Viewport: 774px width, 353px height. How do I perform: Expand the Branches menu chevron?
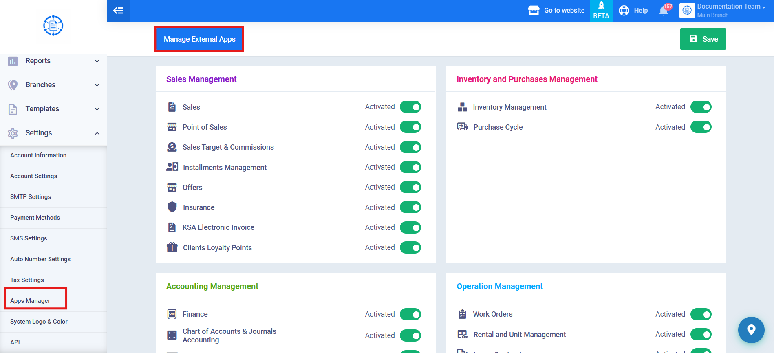tap(97, 85)
